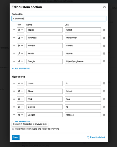This screenshot has height=147, width=117.
Task: Edit the /my/activity link field
Action: 83,38
